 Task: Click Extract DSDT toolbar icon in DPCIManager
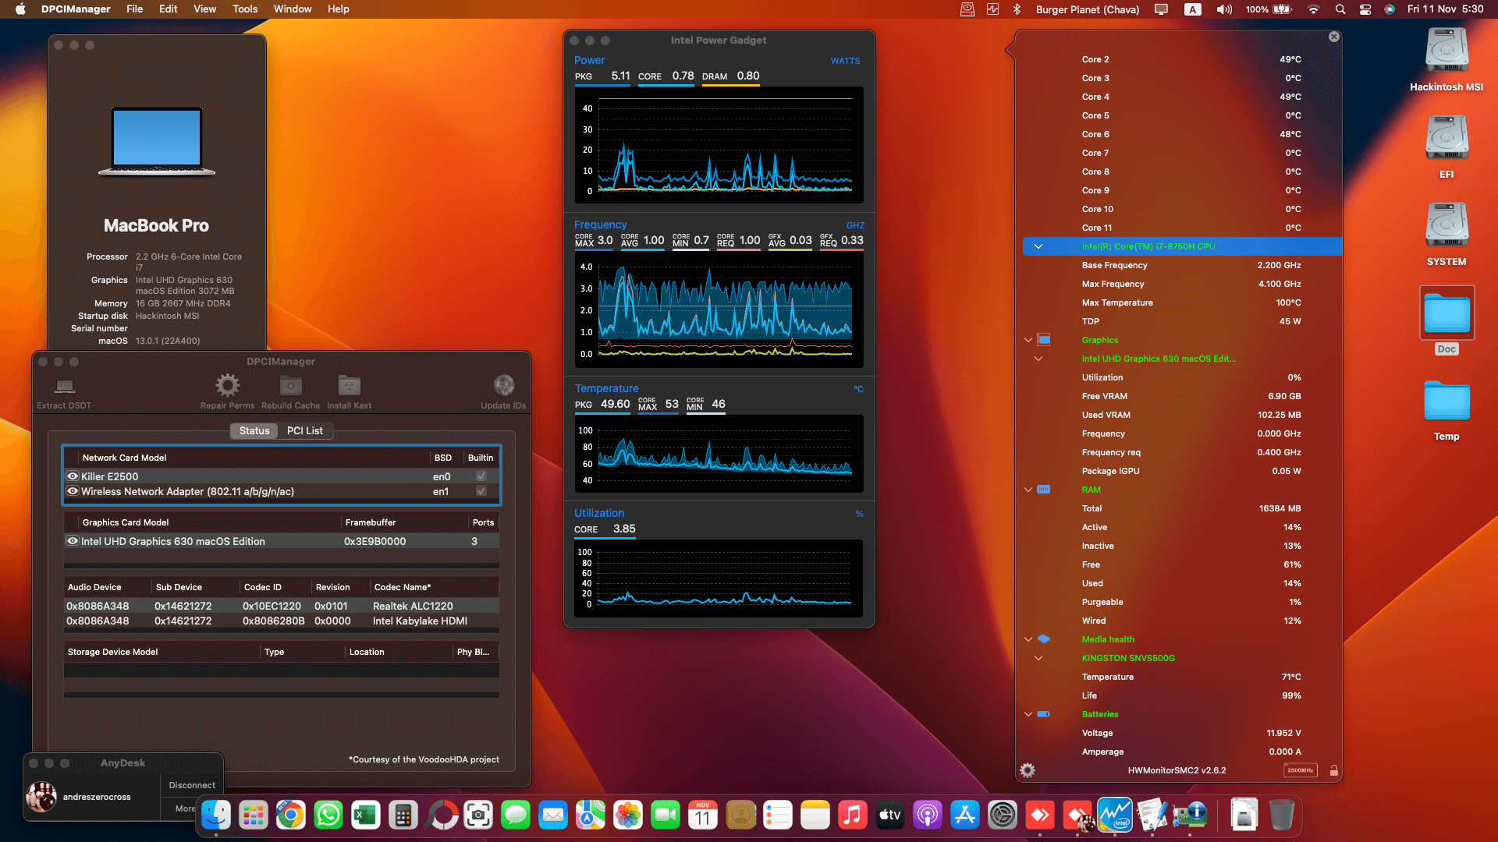[64, 386]
